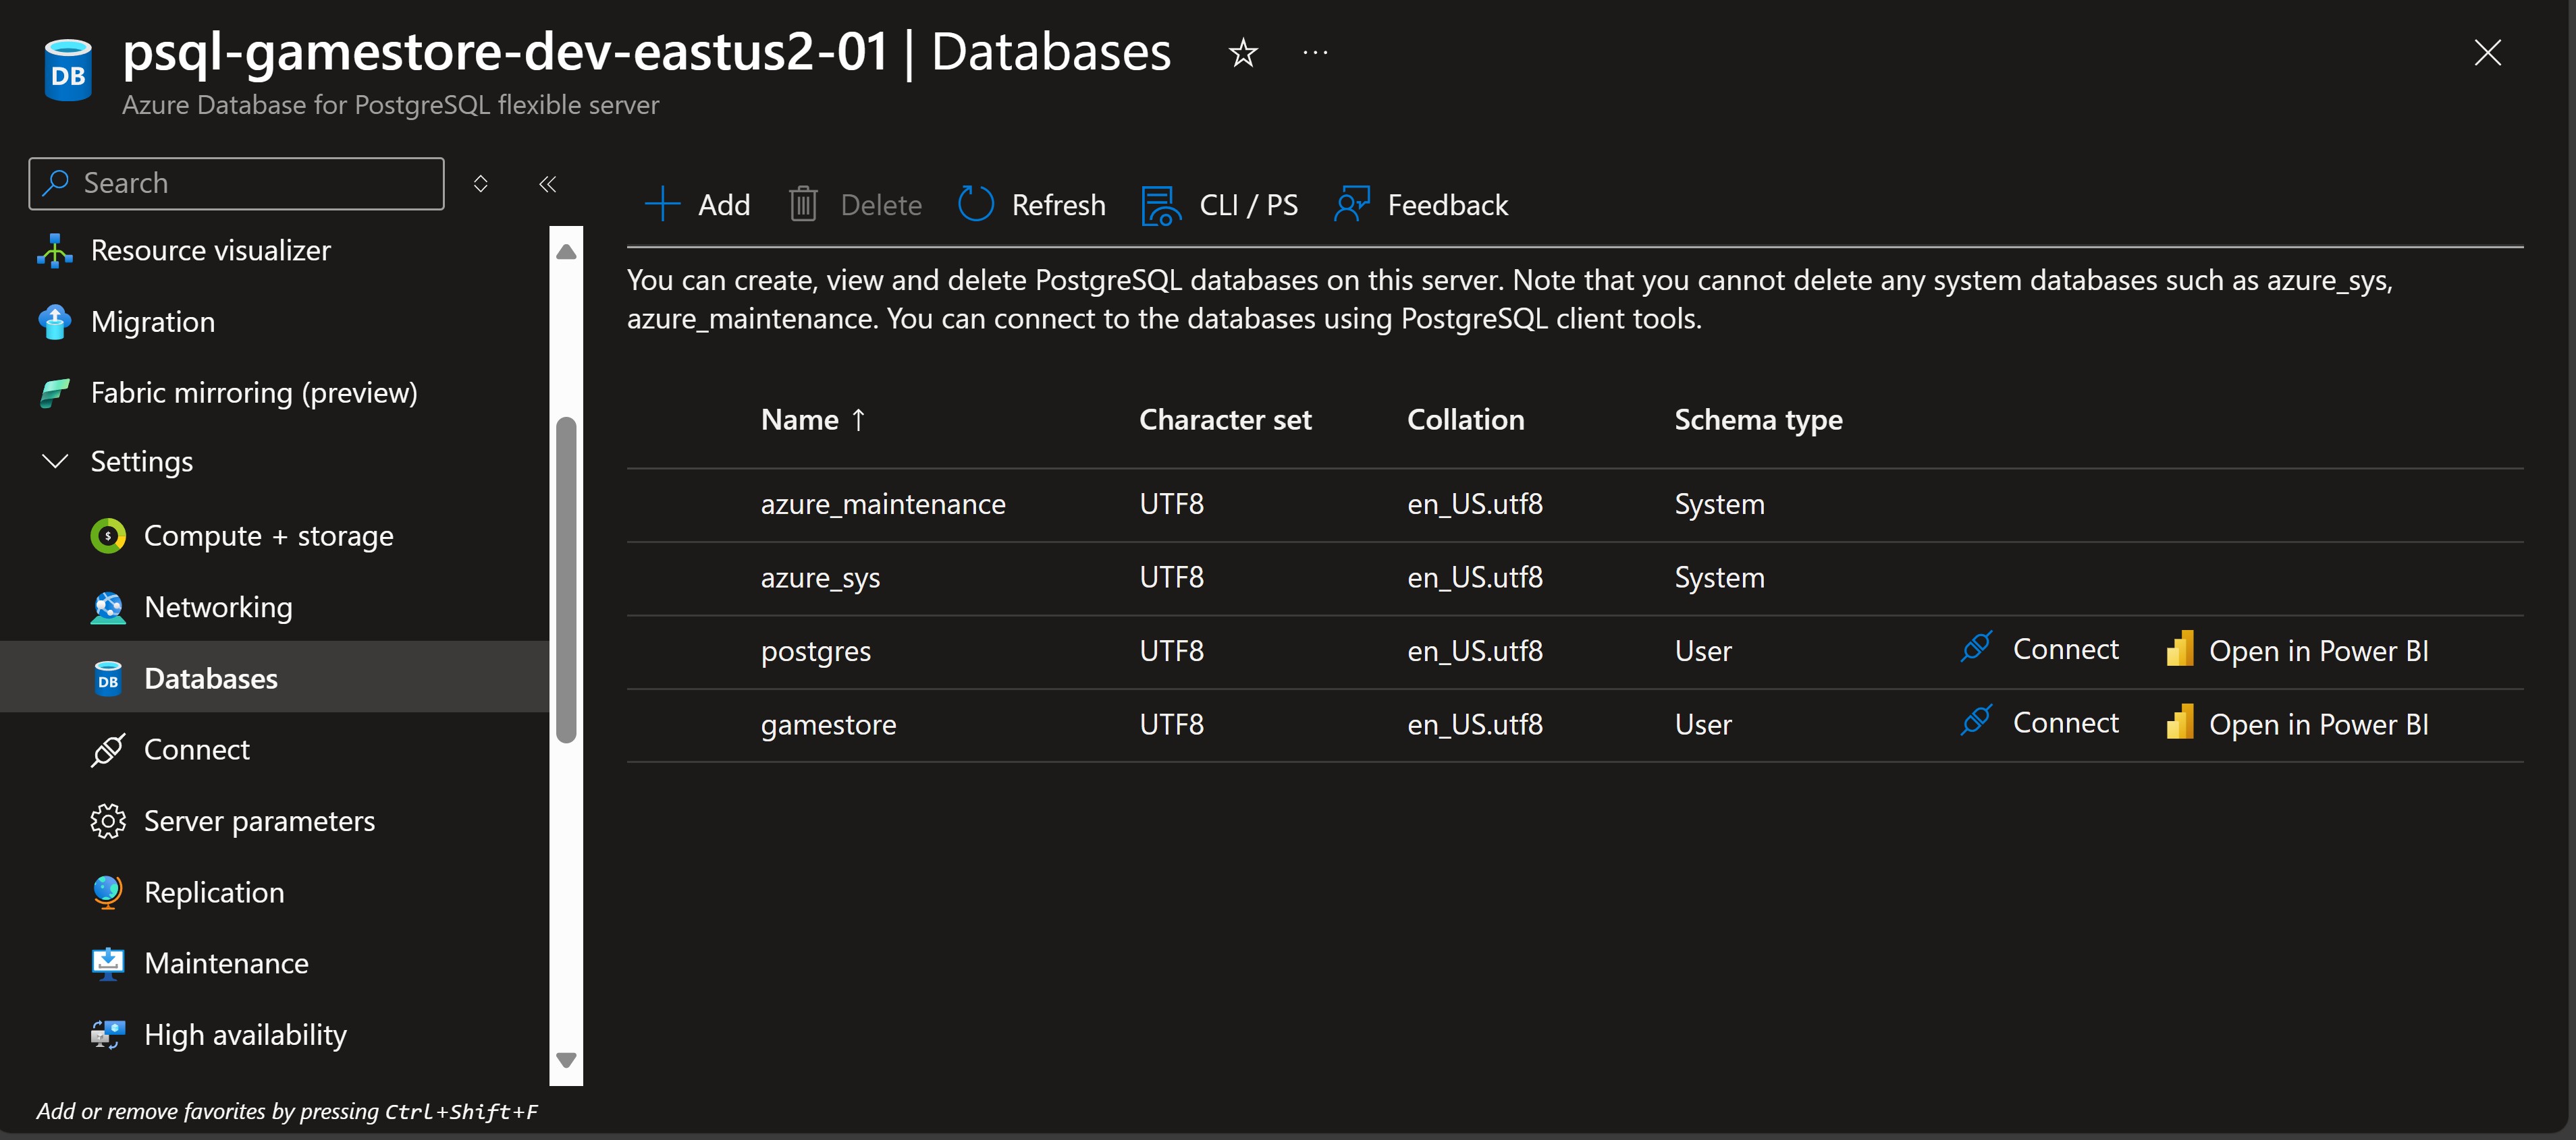Click the Server parameters gear icon

pos(108,820)
